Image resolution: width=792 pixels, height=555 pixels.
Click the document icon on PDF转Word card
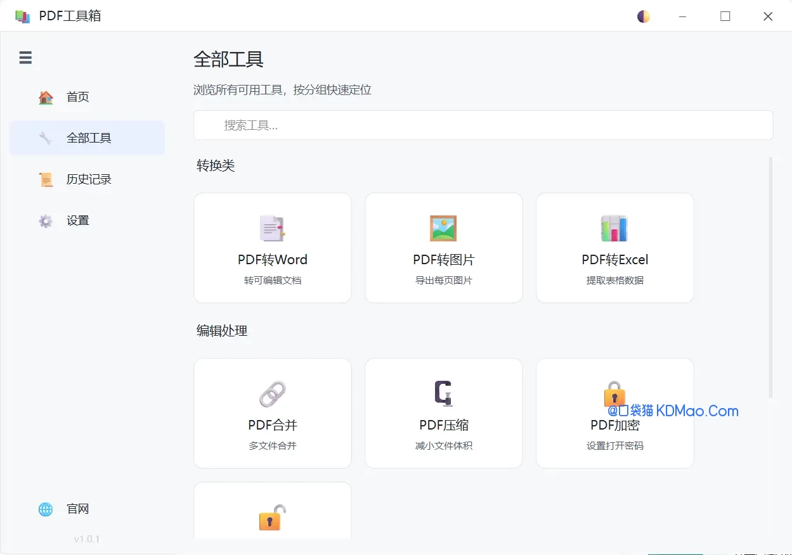click(273, 229)
